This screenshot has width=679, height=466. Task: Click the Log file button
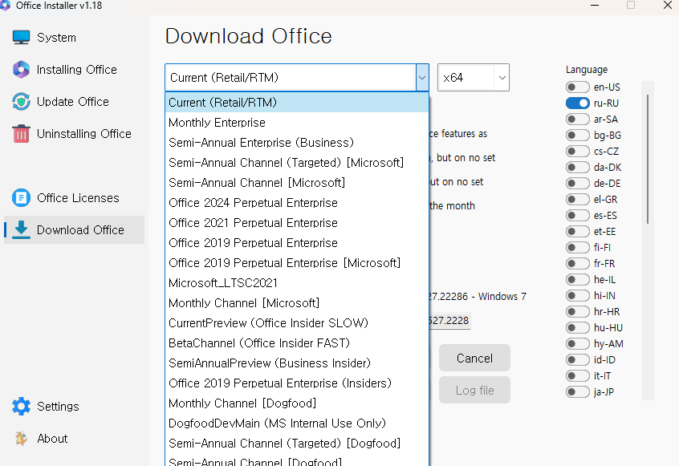tap(474, 390)
